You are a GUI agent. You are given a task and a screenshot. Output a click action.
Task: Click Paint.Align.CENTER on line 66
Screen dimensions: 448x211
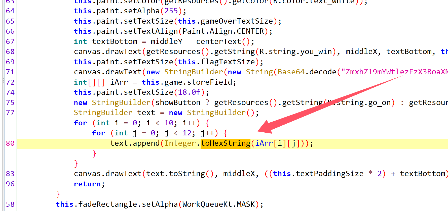coord(223,31)
